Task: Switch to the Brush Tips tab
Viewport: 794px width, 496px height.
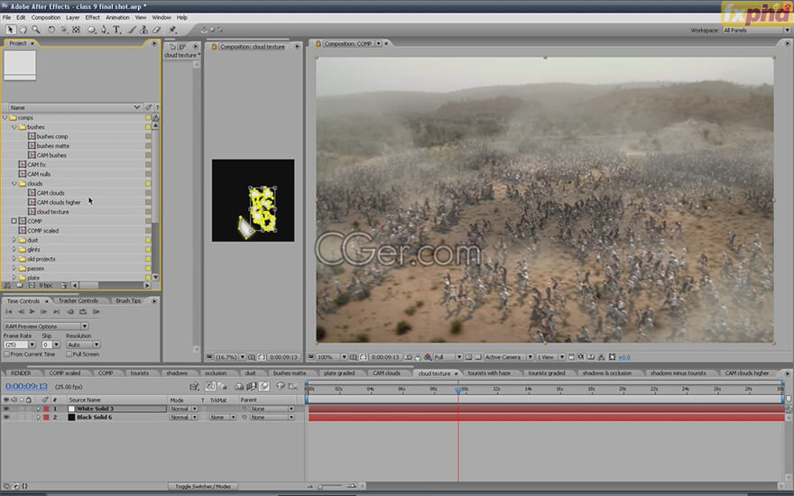Action: [x=128, y=300]
